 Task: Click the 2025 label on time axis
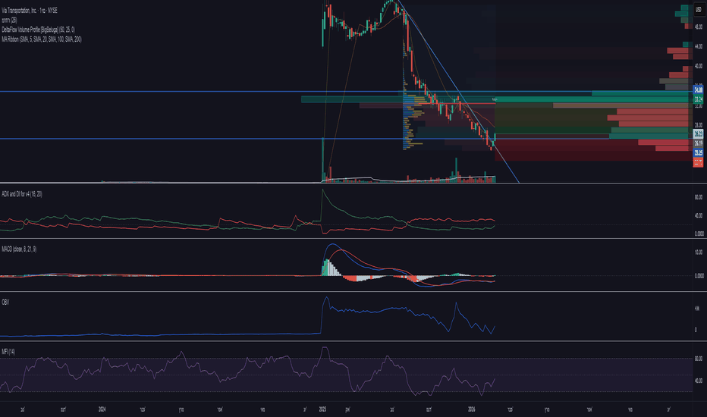(322, 409)
